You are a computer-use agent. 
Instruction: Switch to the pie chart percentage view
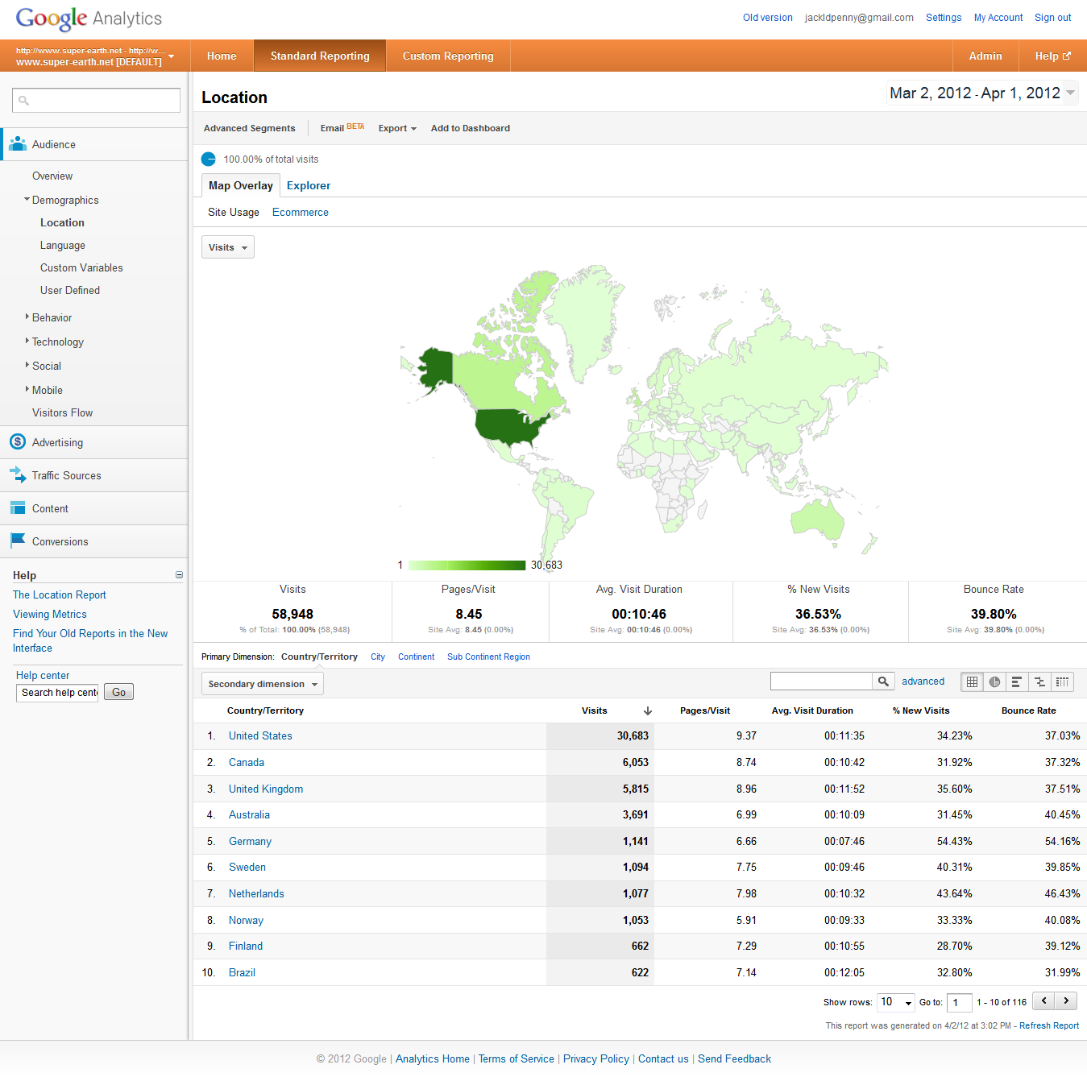coord(994,682)
